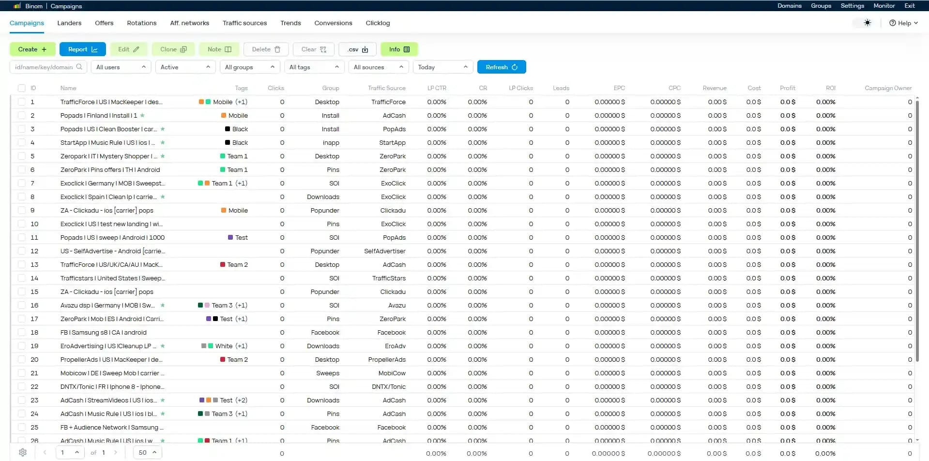Go to the previous page arrow
Viewport: 929px width, 461px height.
(x=45, y=452)
